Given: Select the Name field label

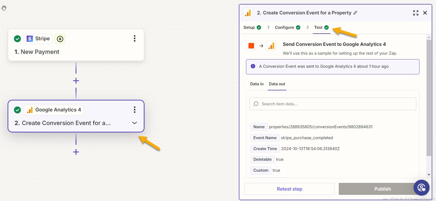Looking at the screenshot, I should (259, 127).
